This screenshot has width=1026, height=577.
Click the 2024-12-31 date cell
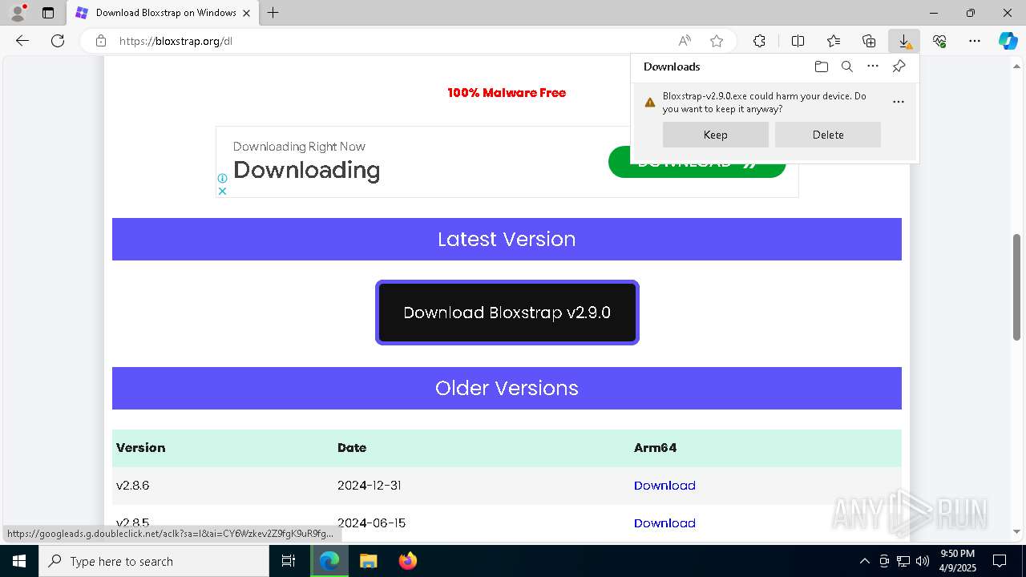tap(370, 486)
